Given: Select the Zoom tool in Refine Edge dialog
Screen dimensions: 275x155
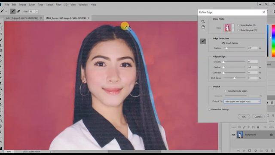Looking at the screenshot, I should [203, 22].
